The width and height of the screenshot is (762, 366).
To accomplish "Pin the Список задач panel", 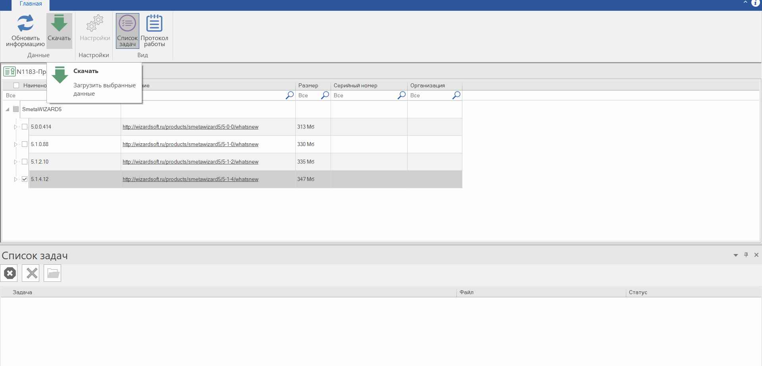I will click(746, 255).
